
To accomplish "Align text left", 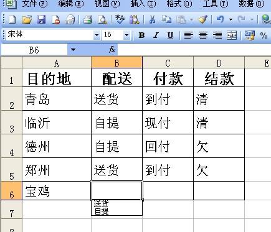I will click(x=189, y=35).
